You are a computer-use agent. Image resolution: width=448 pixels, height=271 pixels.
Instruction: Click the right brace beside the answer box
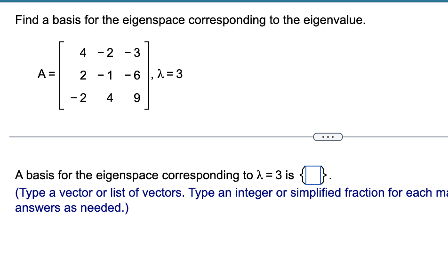[324, 174]
